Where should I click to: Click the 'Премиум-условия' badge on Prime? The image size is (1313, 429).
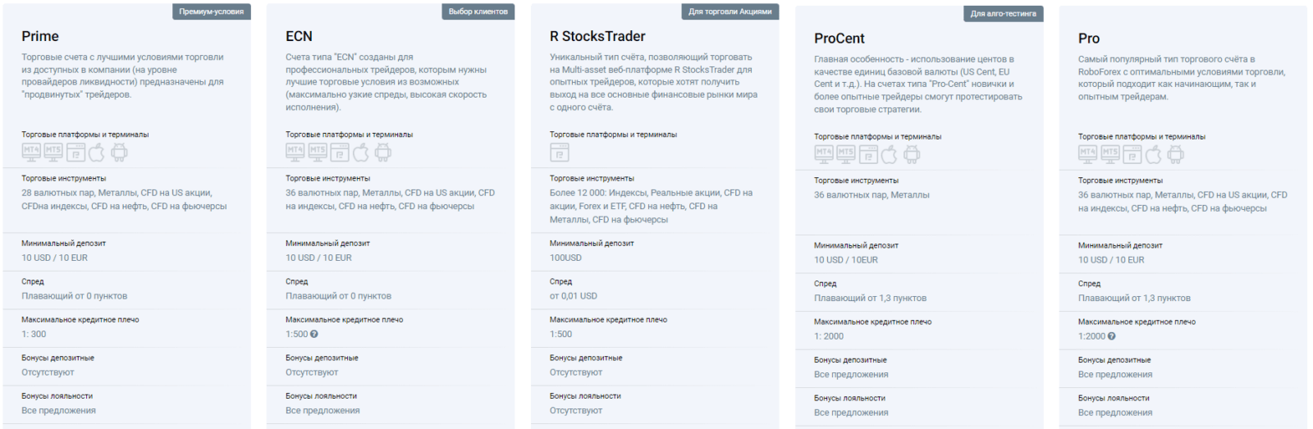click(x=212, y=11)
